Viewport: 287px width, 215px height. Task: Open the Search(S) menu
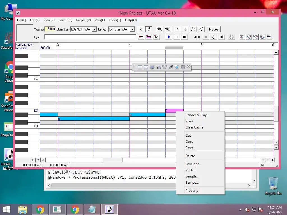[x=65, y=20]
